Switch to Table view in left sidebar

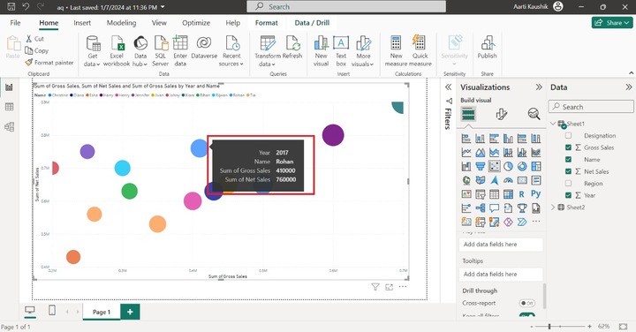pyautogui.click(x=9, y=107)
